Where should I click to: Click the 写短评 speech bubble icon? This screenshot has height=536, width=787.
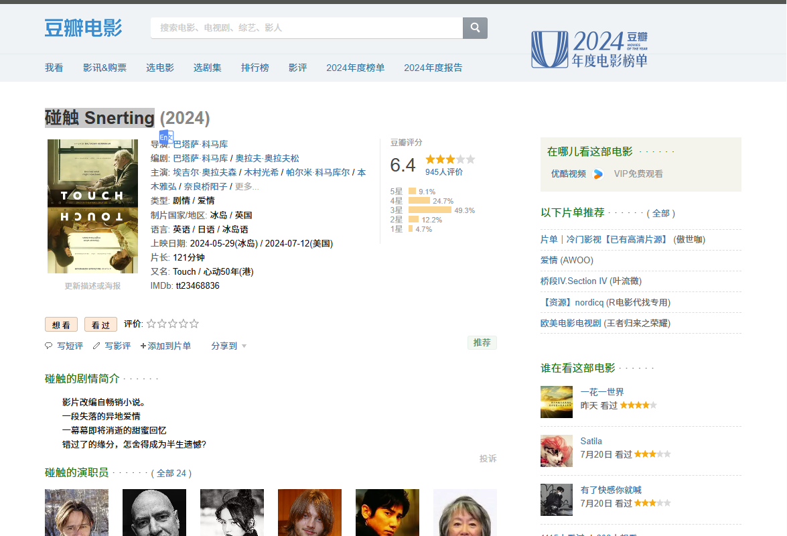click(x=49, y=346)
